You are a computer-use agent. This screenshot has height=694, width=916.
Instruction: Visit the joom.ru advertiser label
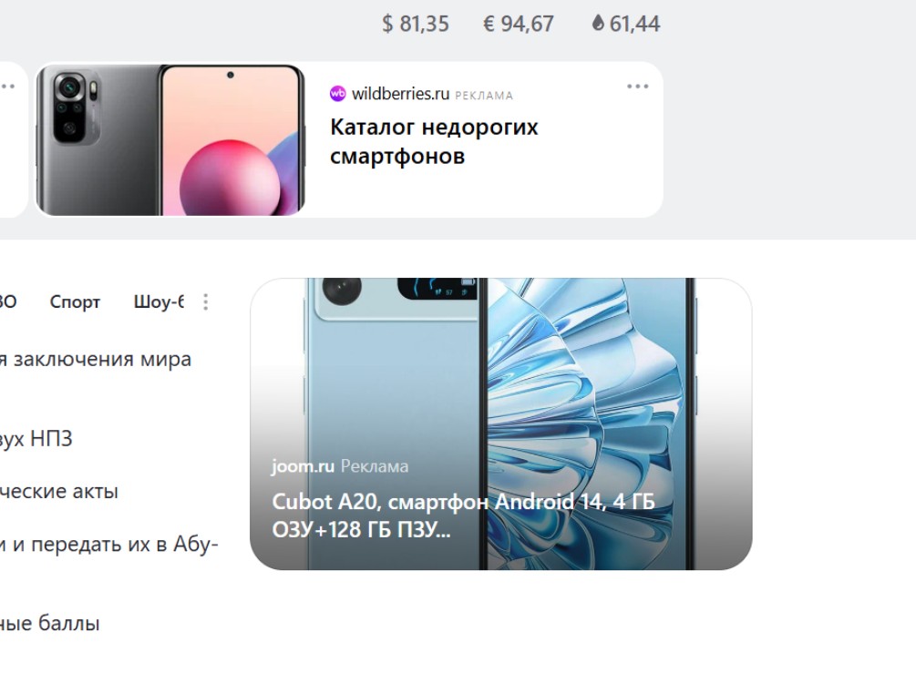pyautogui.click(x=303, y=466)
